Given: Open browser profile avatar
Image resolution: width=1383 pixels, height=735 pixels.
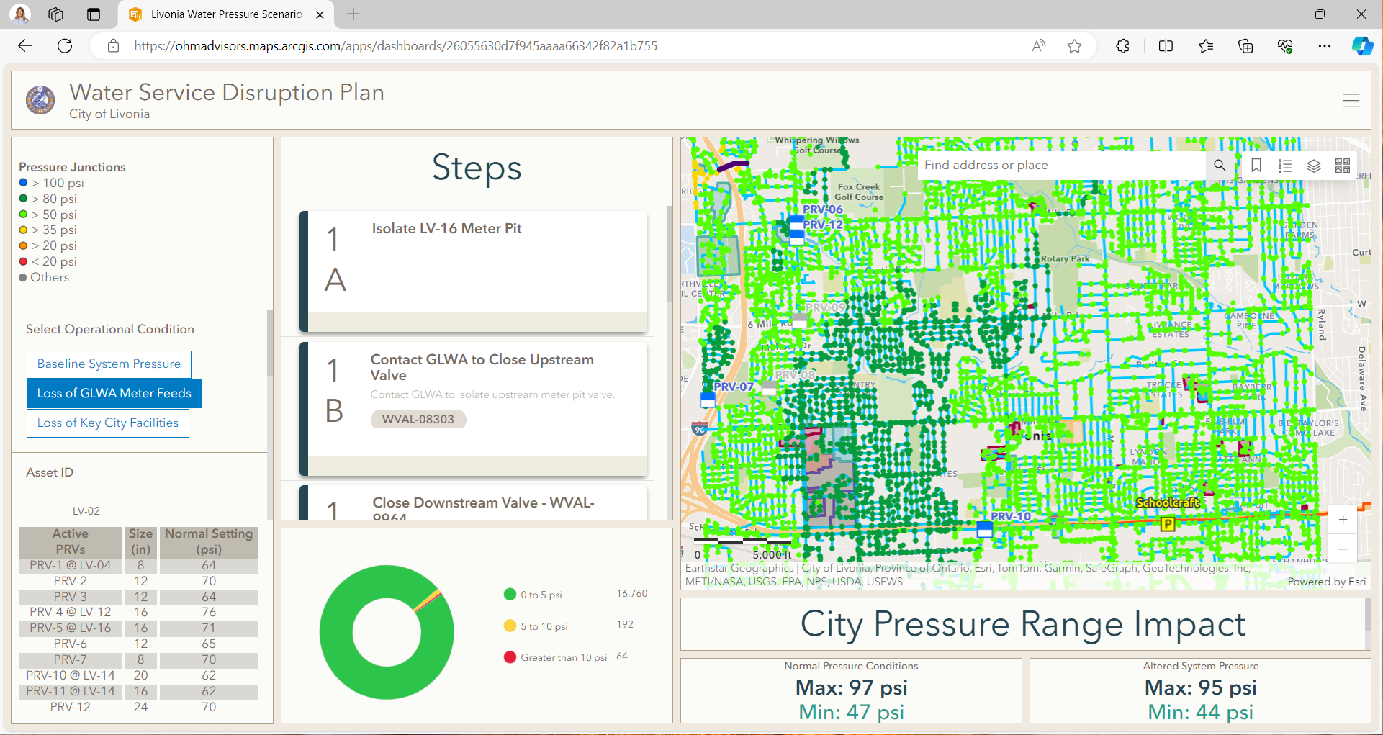Looking at the screenshot, I should (x=20, y=14).
